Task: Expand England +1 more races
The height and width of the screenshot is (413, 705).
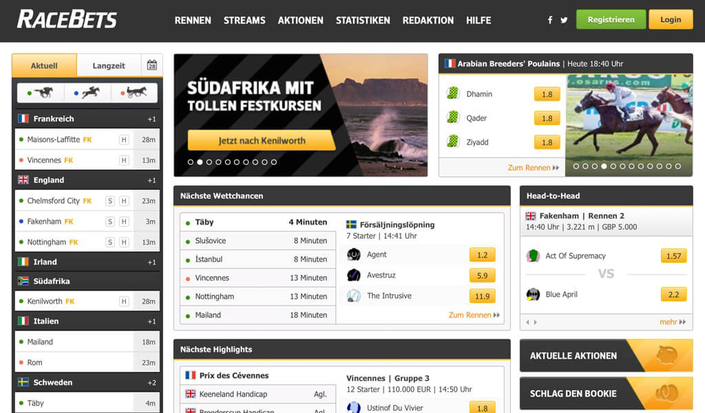Action: pyautogui.click(x=151, y=180)
